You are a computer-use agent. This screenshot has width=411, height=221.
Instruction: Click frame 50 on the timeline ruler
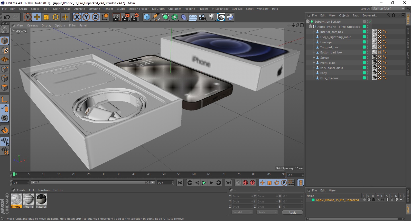click(164, 174)
